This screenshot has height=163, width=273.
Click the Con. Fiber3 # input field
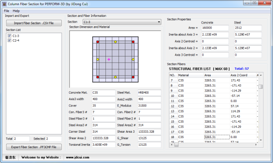(x=104, y=112)
